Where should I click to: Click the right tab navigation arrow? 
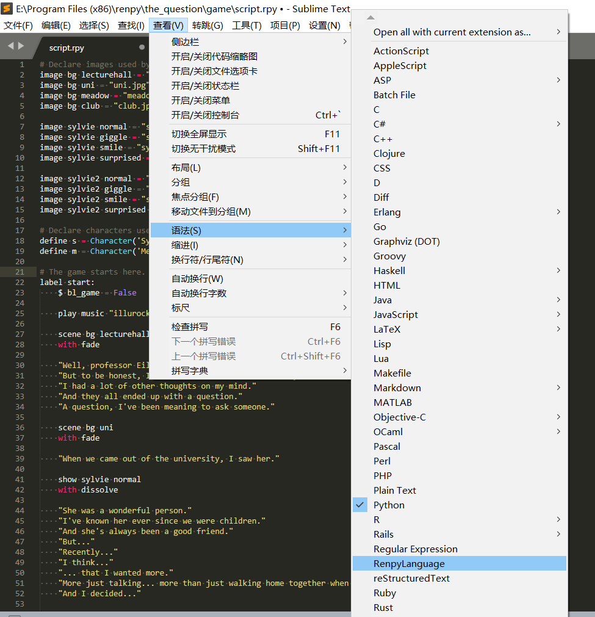[x=21, y=46]
